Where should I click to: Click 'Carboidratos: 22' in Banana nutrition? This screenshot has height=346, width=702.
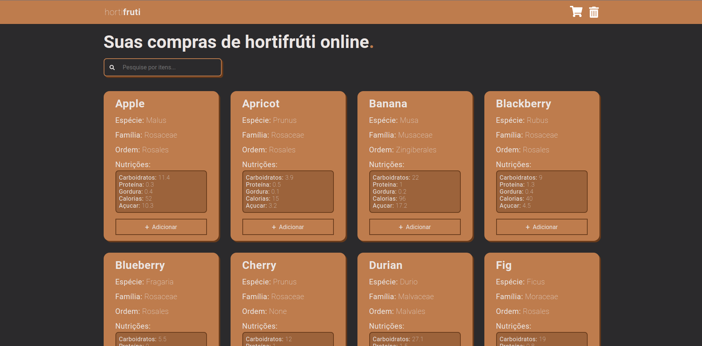tap(396, 177)
